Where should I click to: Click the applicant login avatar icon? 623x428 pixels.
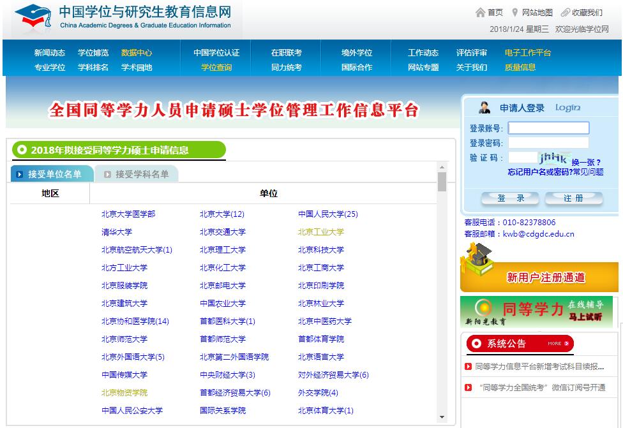pyautogui.click(x=484, y=108)
